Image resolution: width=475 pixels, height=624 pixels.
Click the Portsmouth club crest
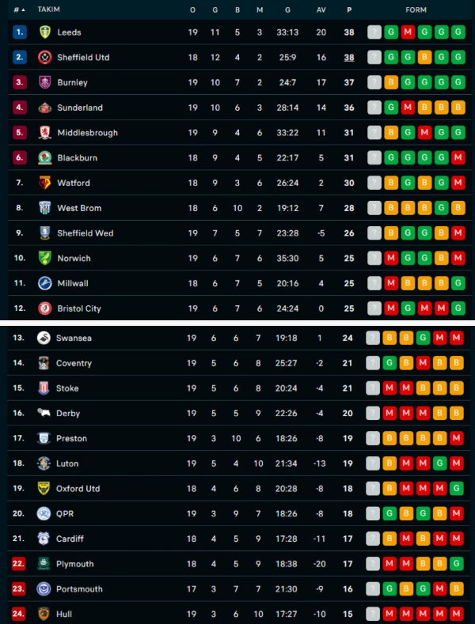[x=44, y=589]
